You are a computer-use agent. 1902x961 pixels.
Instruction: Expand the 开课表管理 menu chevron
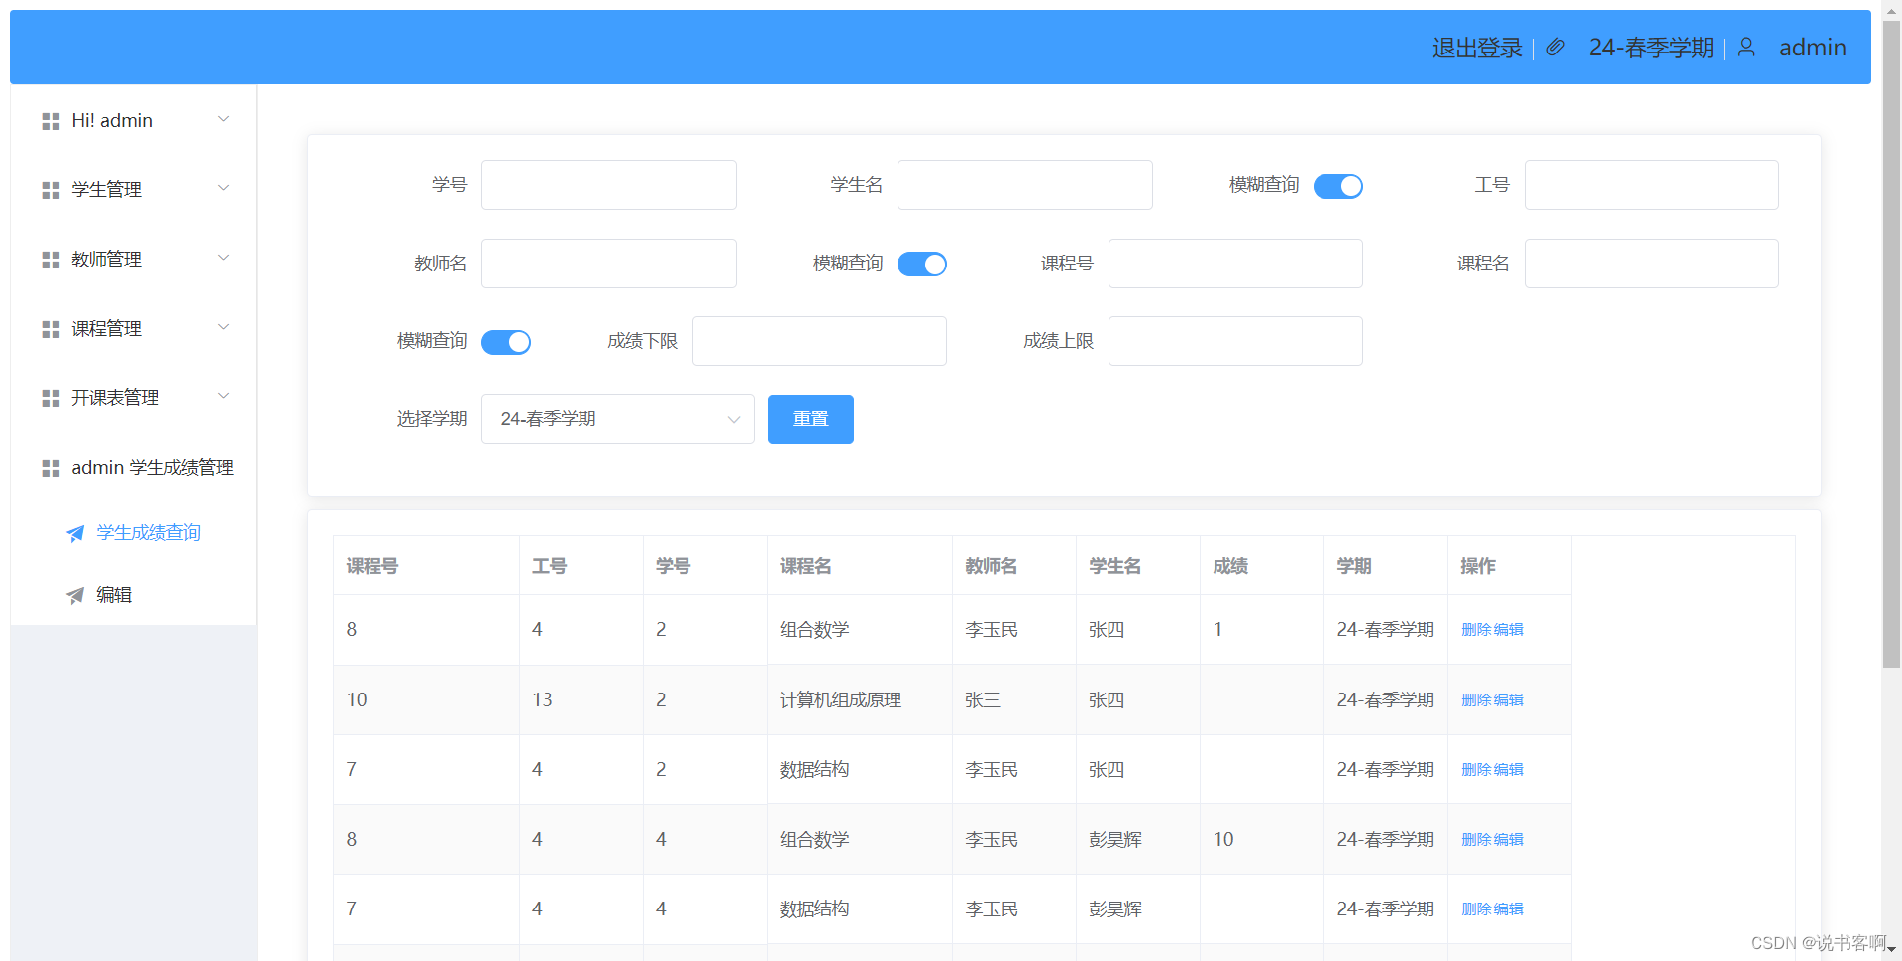224,396
